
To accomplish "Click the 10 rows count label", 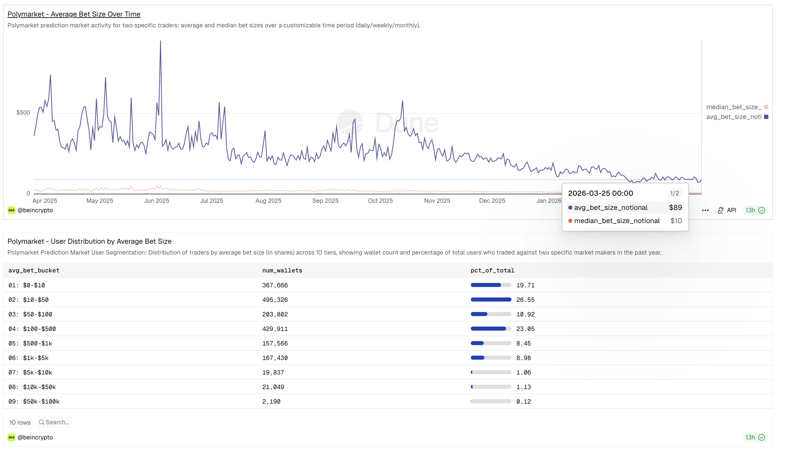I will (20, 423).
